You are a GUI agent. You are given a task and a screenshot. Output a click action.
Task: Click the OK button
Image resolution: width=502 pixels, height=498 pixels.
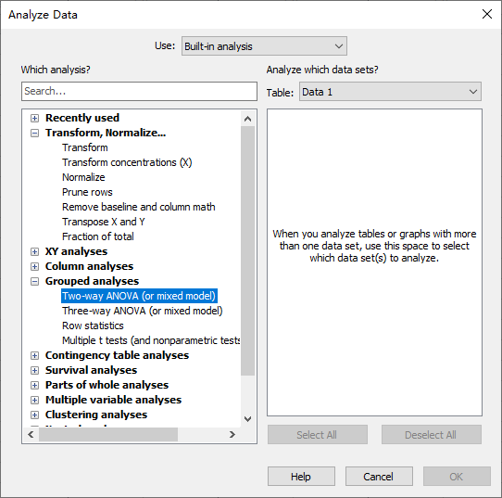457,477
